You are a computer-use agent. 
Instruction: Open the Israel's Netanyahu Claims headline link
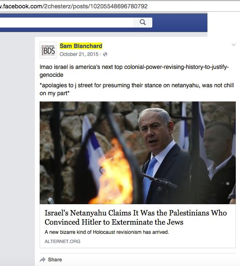(136, 218)
